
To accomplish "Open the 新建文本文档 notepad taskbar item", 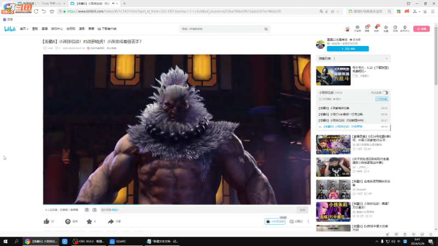I will coord(163,242).
